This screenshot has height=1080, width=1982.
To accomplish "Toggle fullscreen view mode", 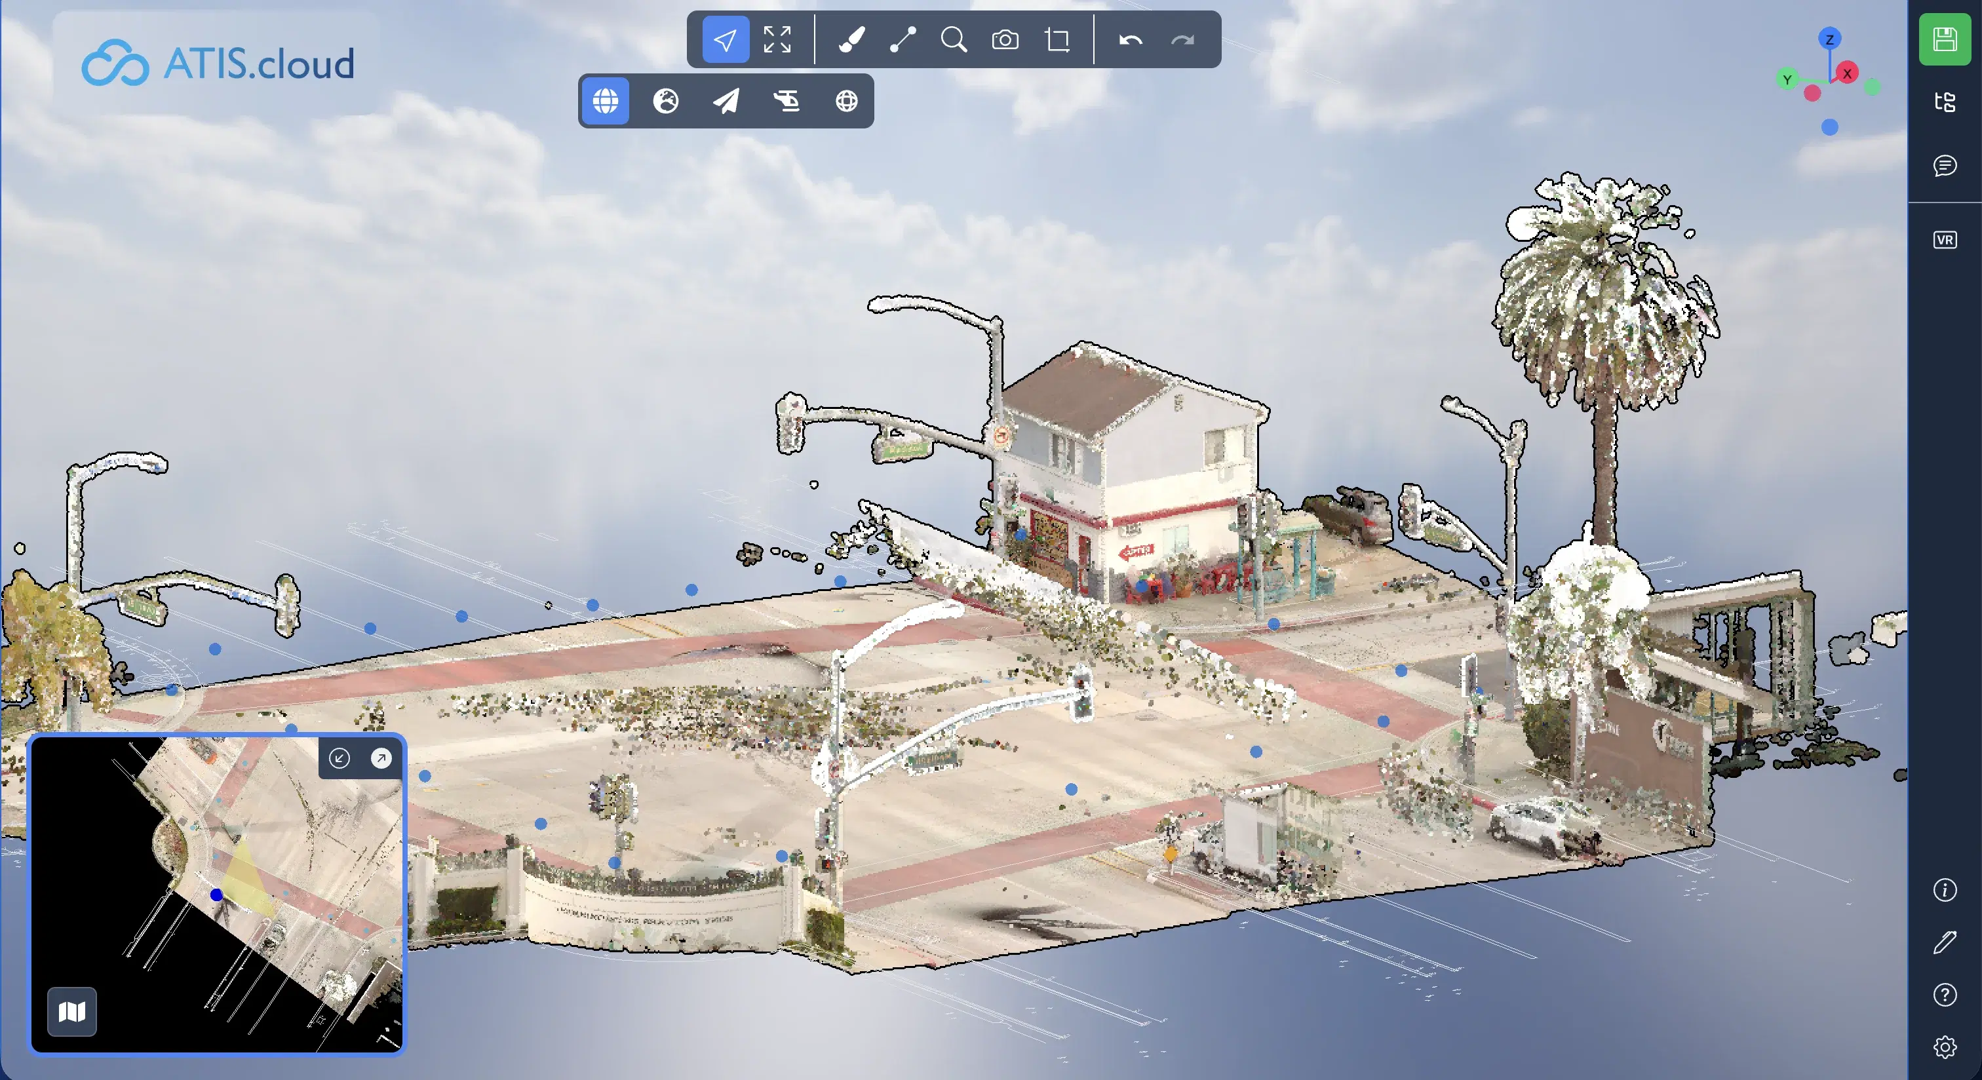I will point(778,41).
